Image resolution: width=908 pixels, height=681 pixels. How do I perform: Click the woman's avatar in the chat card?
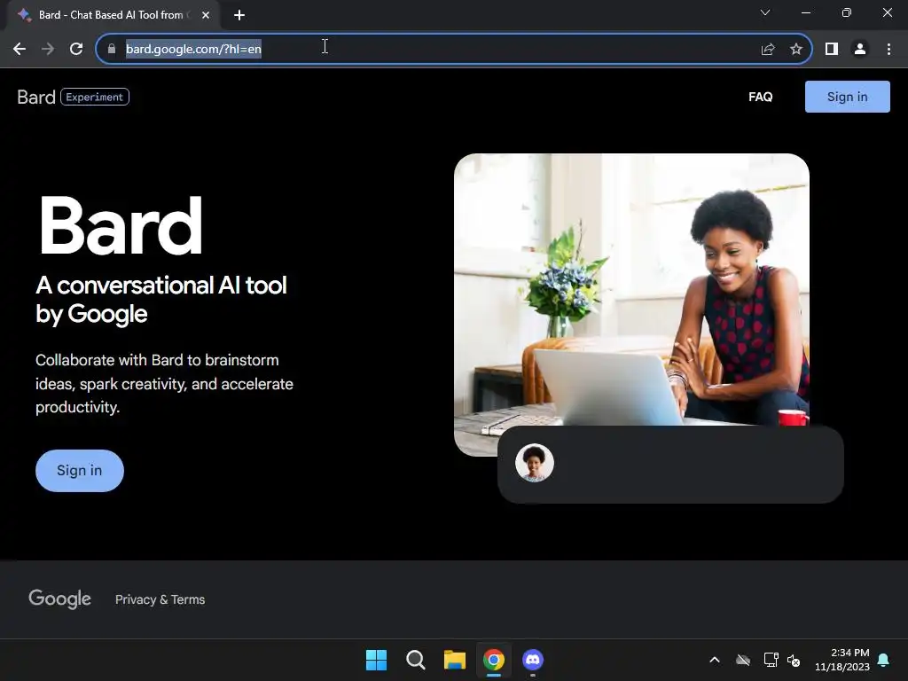534,463
